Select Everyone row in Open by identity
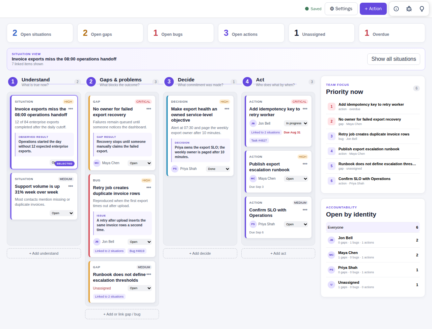The image size is (432, 329). 373,227
